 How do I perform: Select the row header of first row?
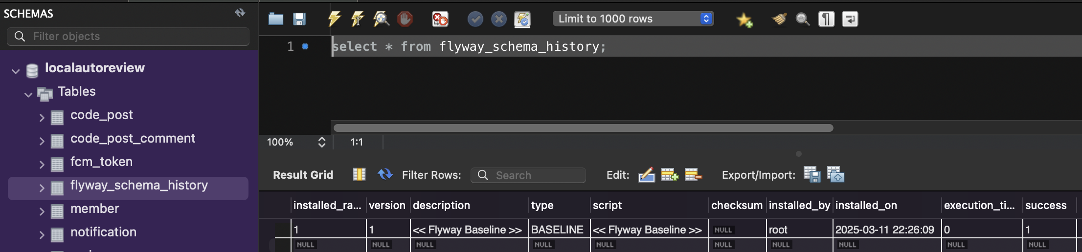point(282,230)
